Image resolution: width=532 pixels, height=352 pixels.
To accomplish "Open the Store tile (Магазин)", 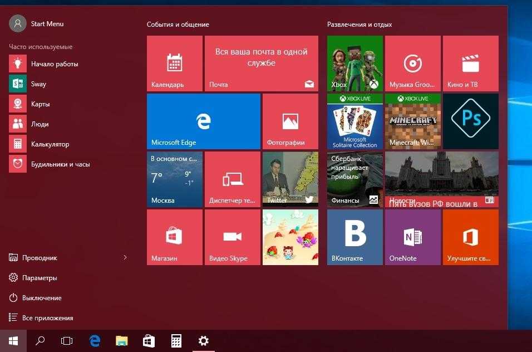I will point(175,237).
